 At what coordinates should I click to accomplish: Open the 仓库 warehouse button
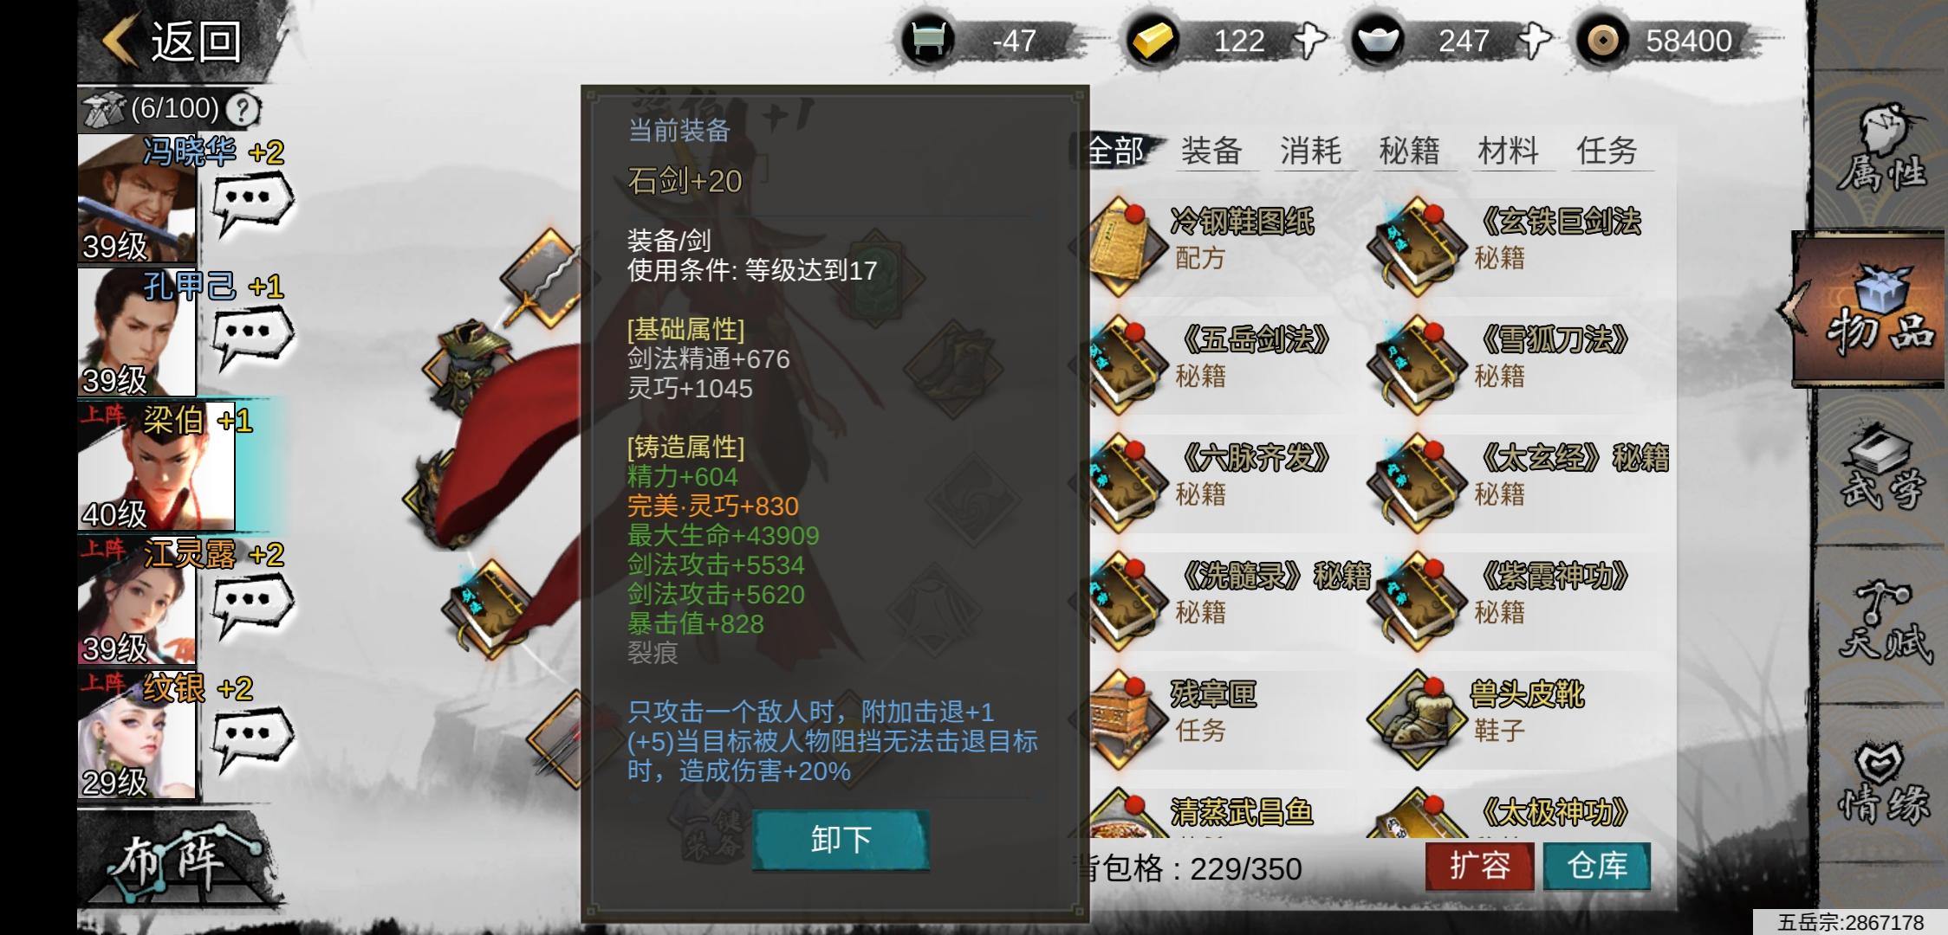pos(1597,866)
